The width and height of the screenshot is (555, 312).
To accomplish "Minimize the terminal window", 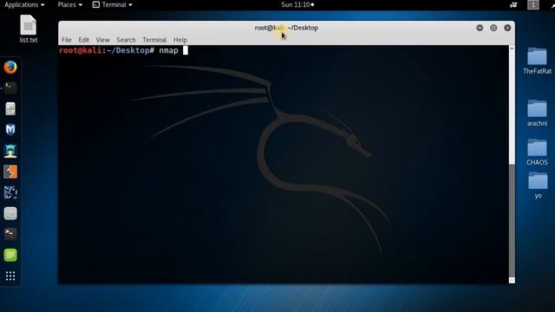I will (480, 28).
